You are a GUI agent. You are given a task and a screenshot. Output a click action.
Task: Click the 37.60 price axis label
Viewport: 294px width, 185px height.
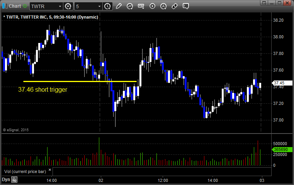(x=278, y=70)
